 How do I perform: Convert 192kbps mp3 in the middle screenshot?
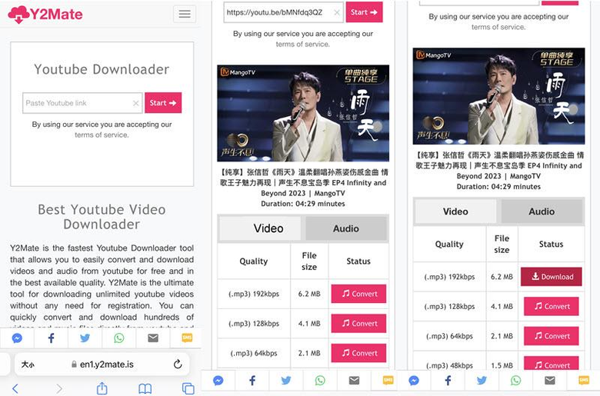pos(359,294)
